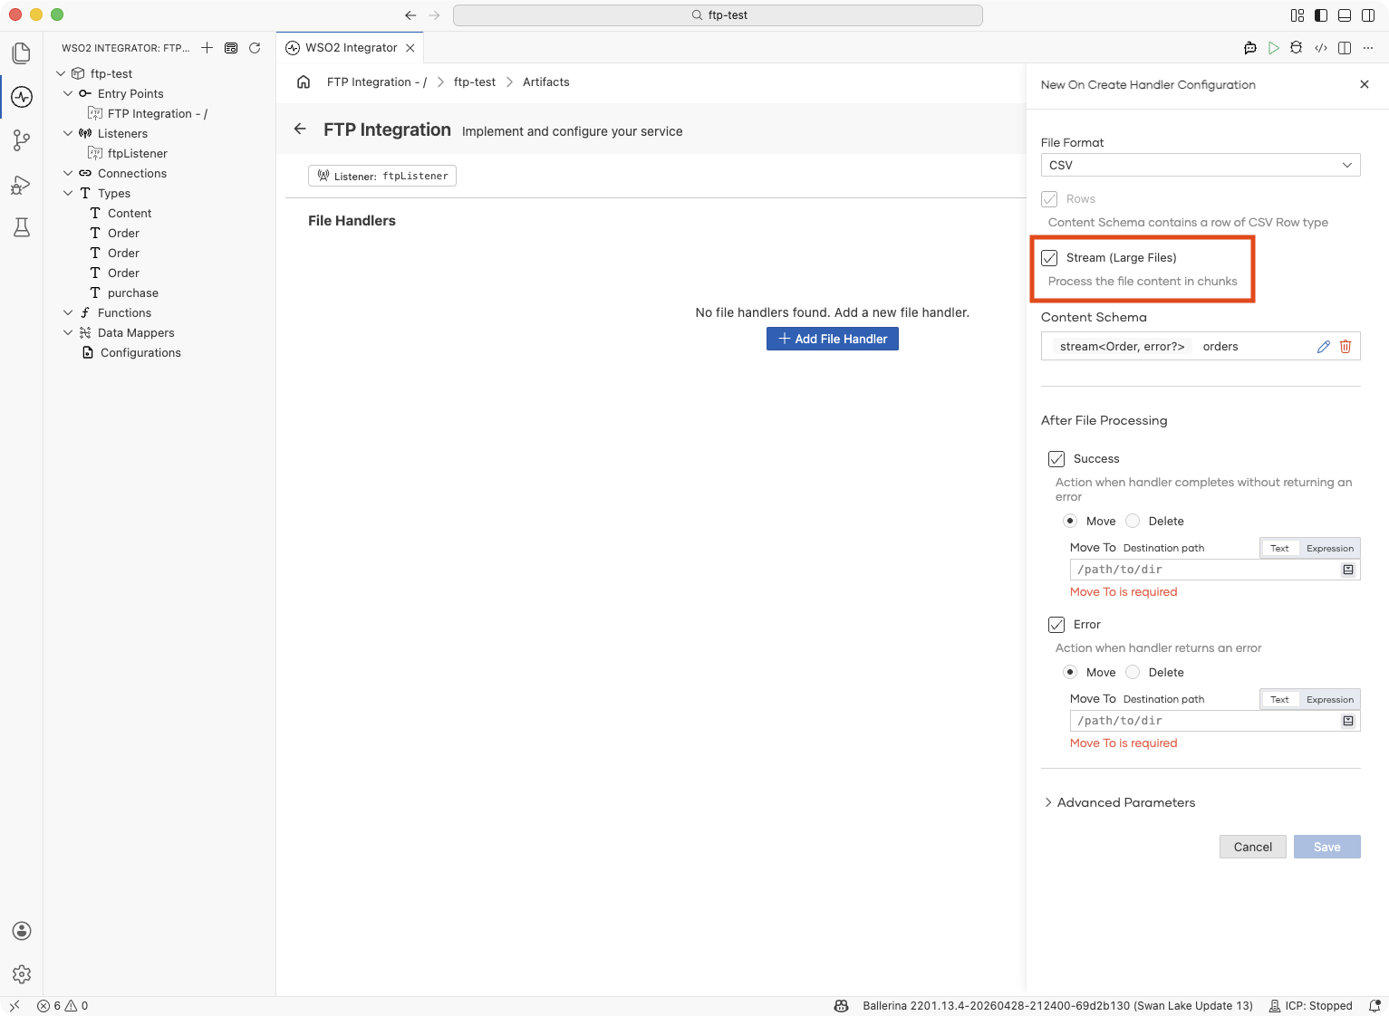Close the WSO2 Integrator tab
The image size is (1389, 1016).
click(410, 48)
